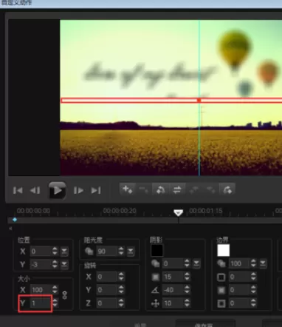
Task: Select the blue first keyframe diamond
Action: coord(15,220)
